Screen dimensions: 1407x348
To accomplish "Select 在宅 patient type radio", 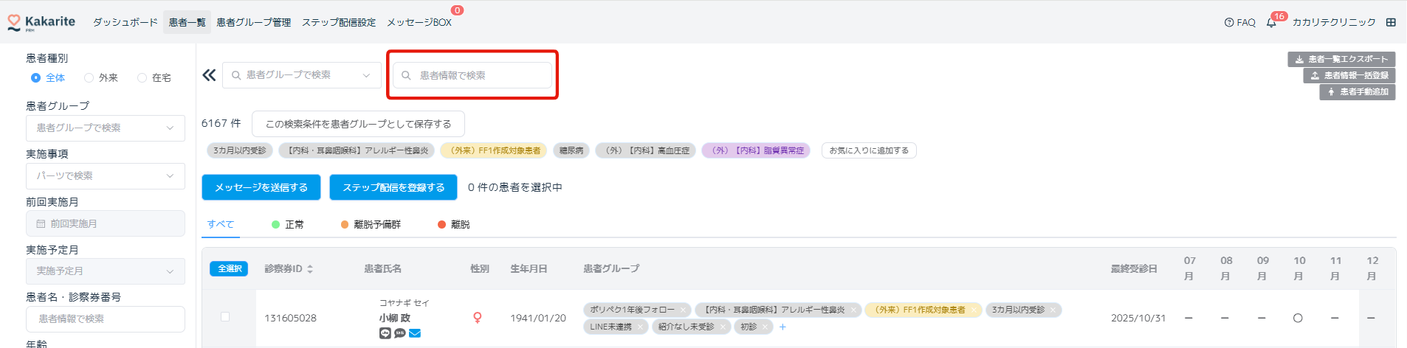I will coord(142,78).
